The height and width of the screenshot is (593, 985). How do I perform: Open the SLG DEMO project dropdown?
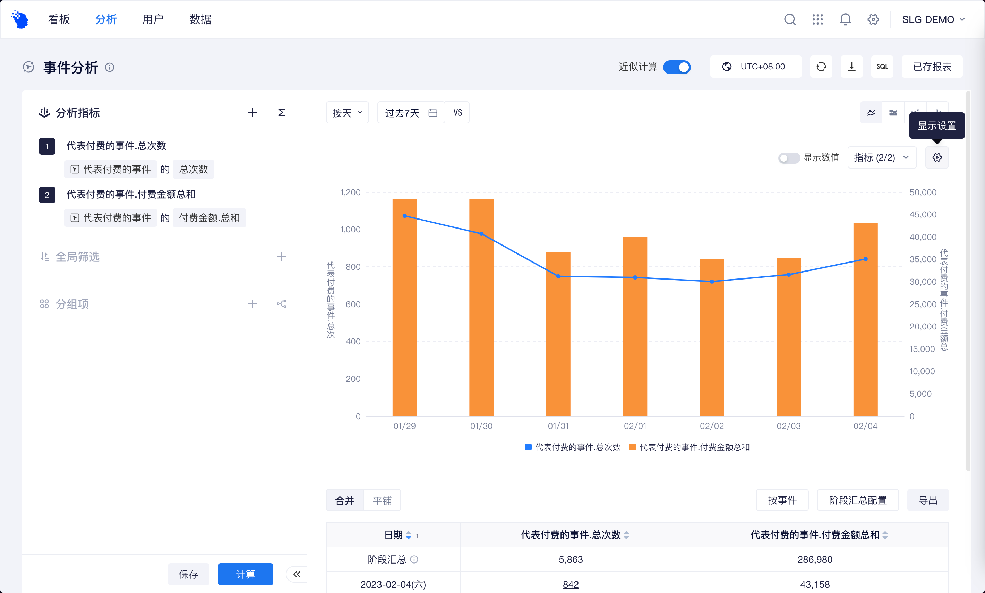[933, 19]
